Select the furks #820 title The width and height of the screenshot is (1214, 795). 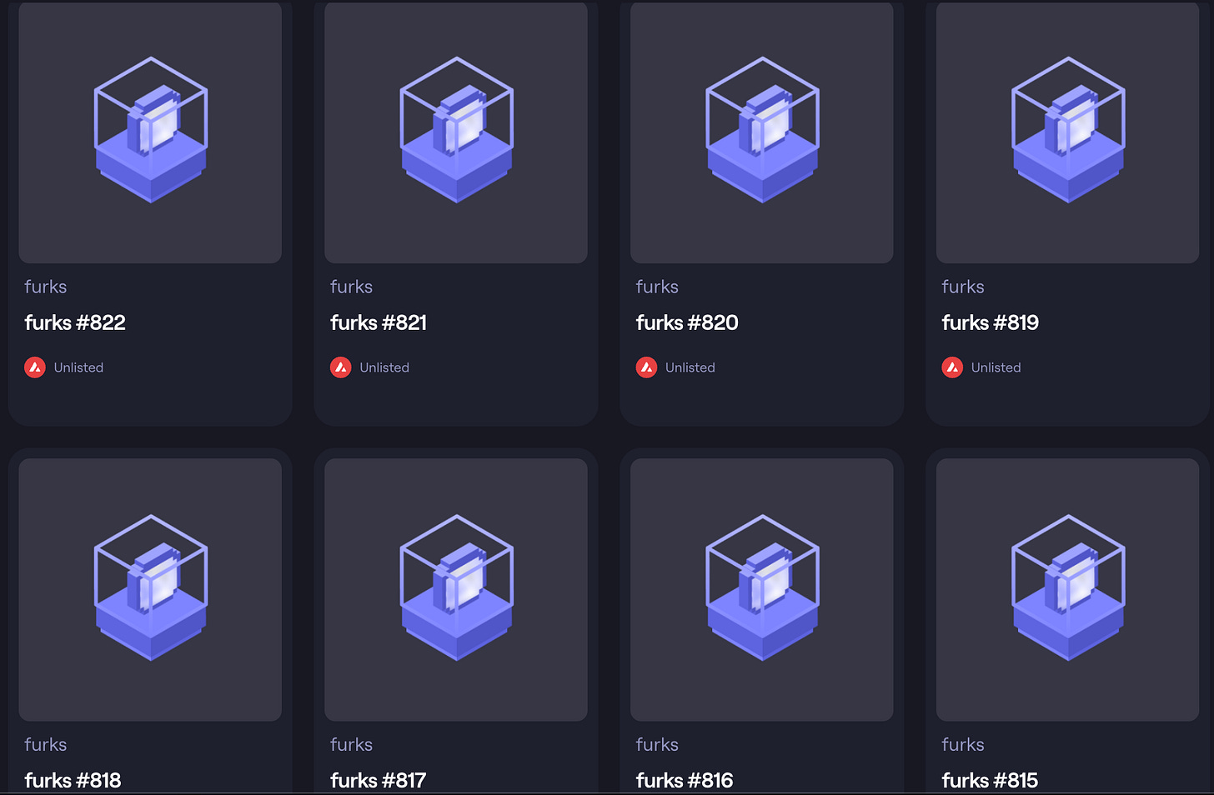click(x=687, y=322)
